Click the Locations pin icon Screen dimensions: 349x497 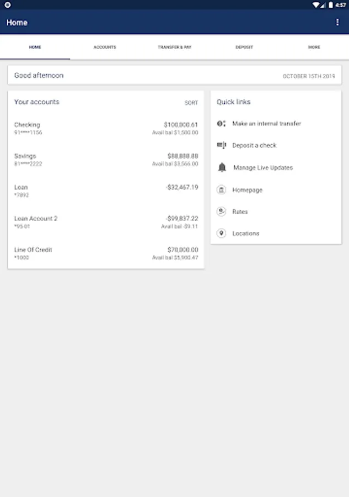coord(222,234)
